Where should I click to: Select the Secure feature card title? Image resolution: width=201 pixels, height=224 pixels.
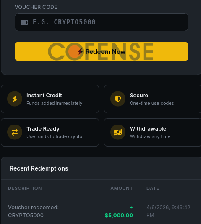coord(139,96)
